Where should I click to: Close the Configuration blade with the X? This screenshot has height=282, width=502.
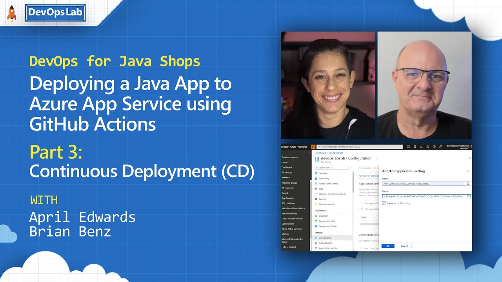click(470, 158)
